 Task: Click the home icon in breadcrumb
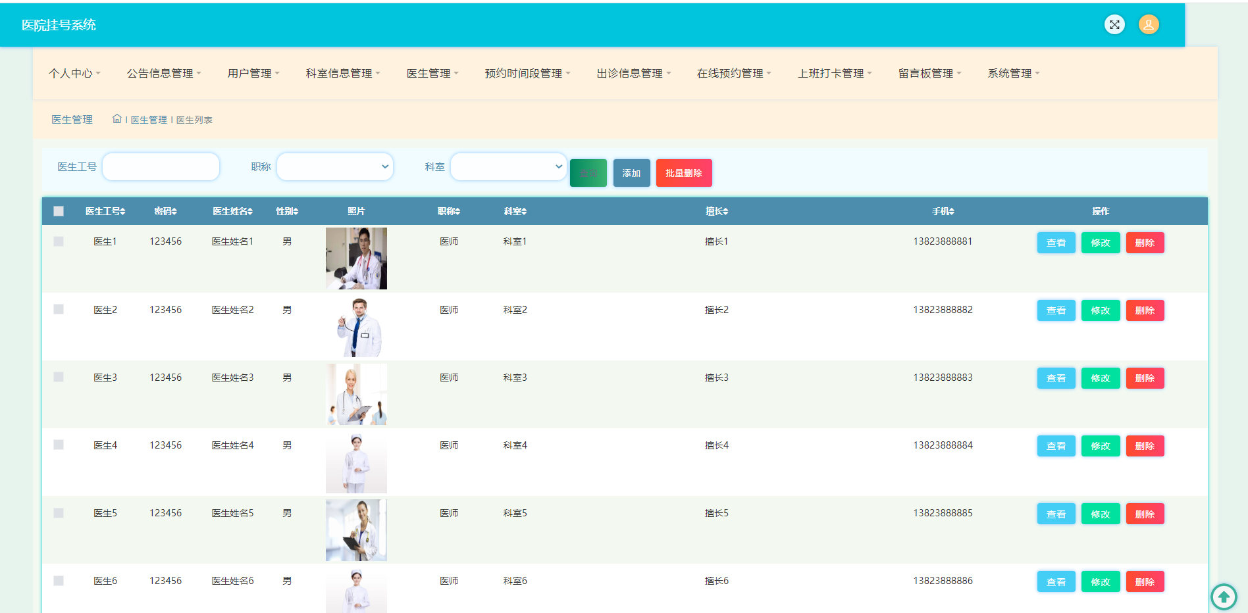coord(117,119)
